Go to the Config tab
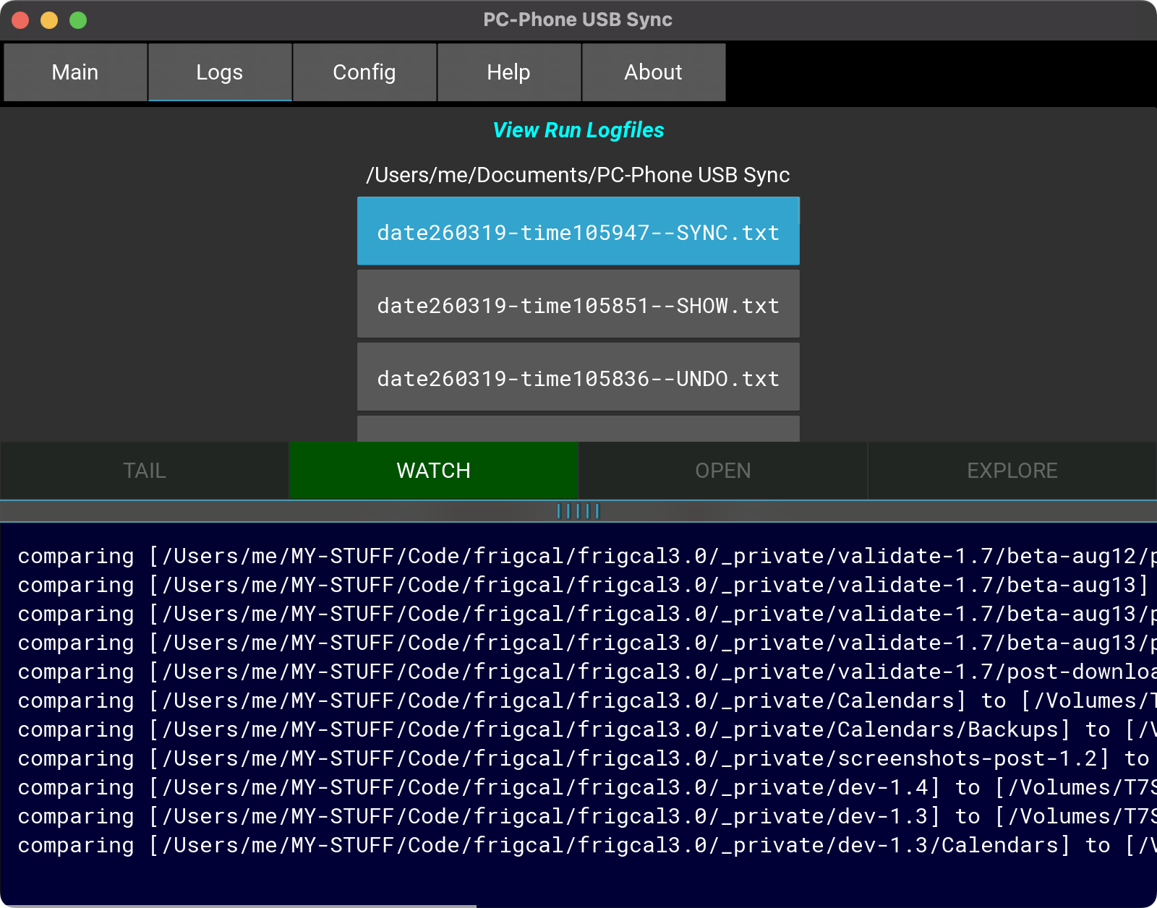 tap(364, 72)
